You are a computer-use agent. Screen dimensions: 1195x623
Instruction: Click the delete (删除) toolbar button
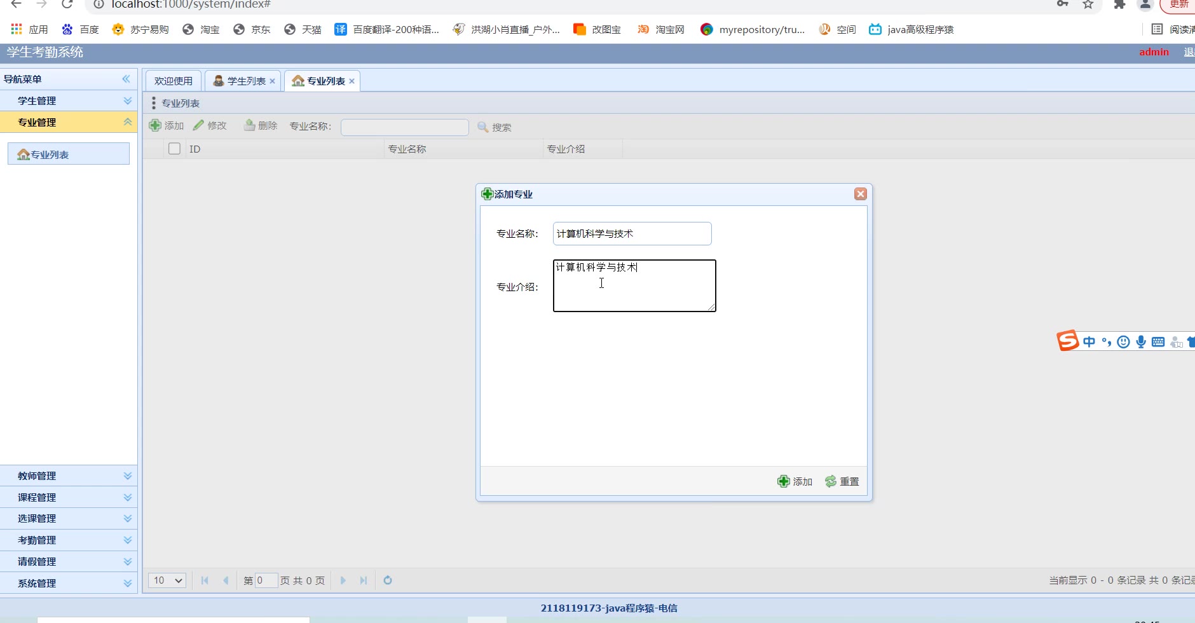pos(261,125)
